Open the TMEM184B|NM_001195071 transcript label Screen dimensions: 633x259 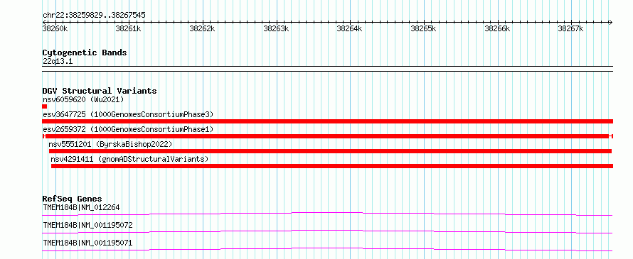point(87,243)
